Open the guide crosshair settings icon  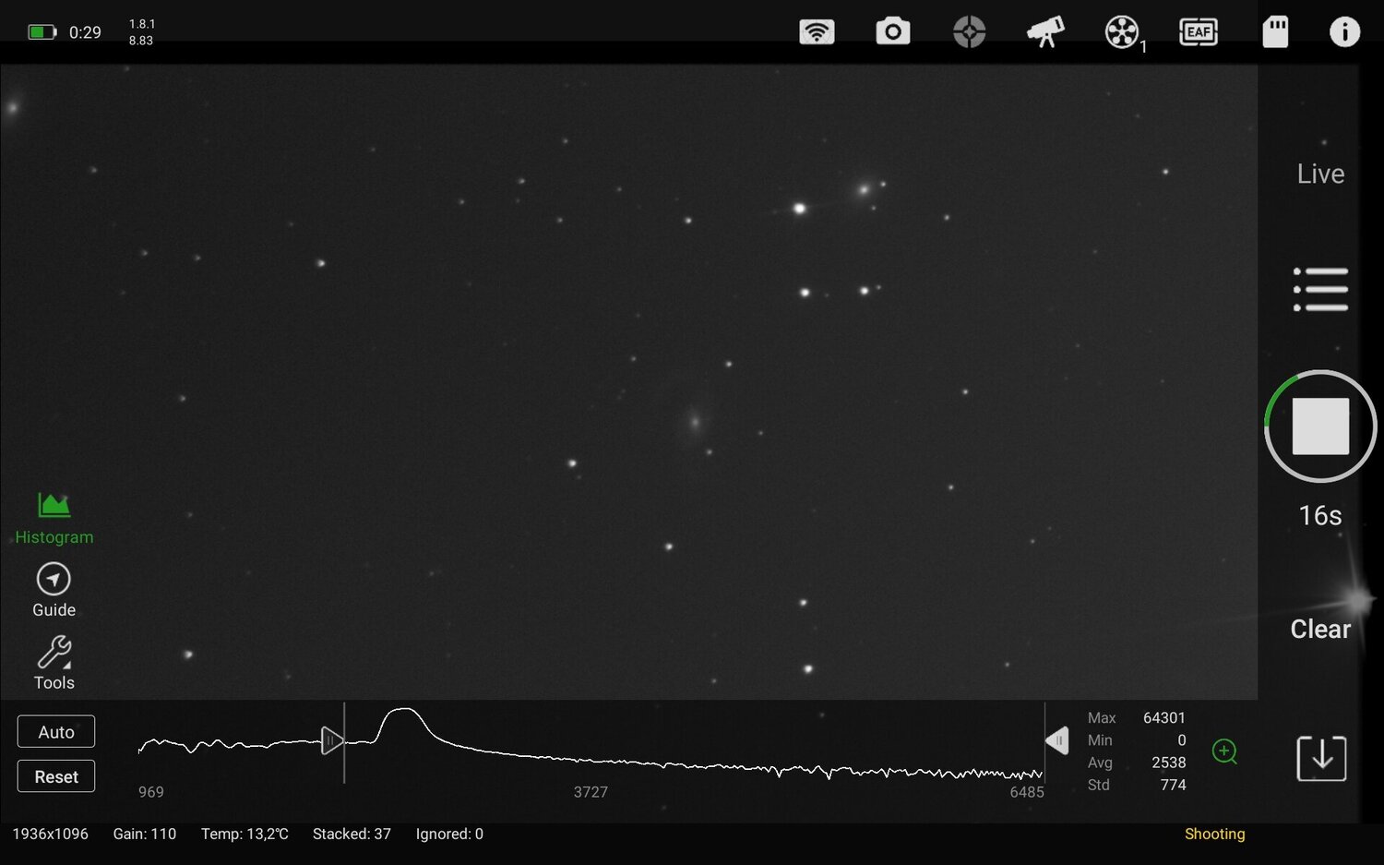coord(969,32)
